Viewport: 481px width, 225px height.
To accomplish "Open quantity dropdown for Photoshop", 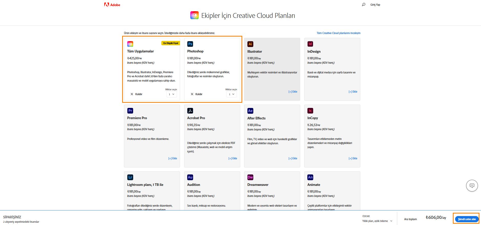I will [232, 94].
